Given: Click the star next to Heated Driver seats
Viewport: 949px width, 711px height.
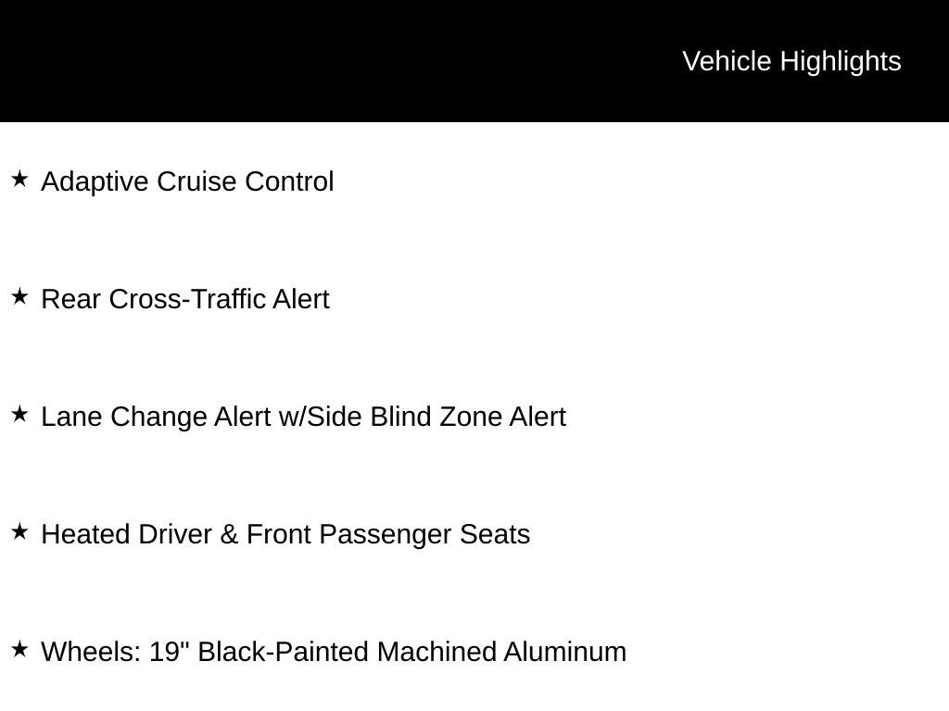Looking at the screenshot, I should click(20, 531).
